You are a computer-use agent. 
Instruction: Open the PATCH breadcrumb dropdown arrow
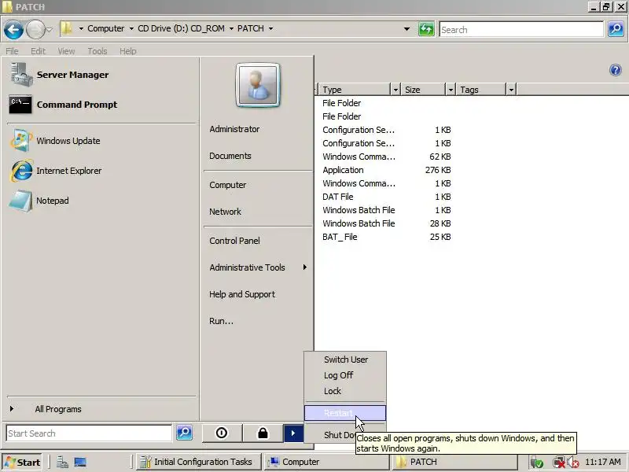click(270, 28)
